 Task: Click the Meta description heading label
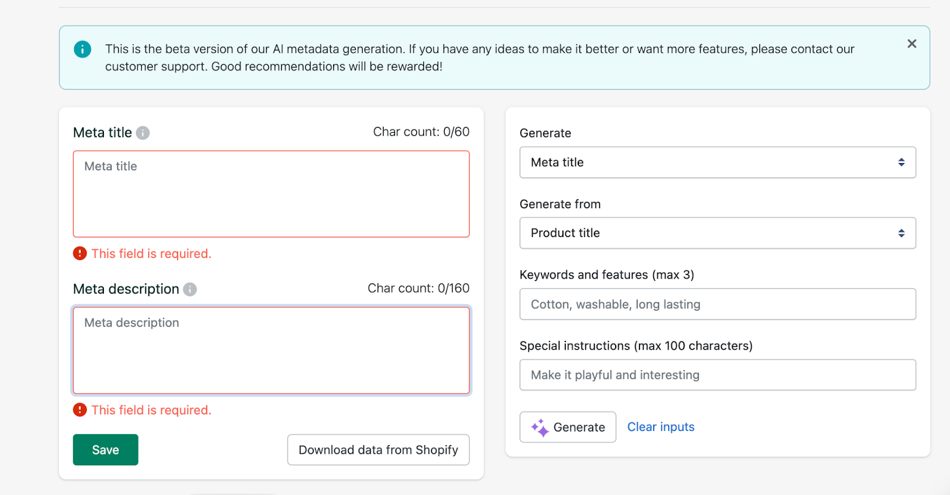click(x=126, y=289)
